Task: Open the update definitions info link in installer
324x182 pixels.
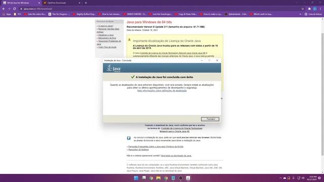Action: pyautogui.click(x=162, y=90)
